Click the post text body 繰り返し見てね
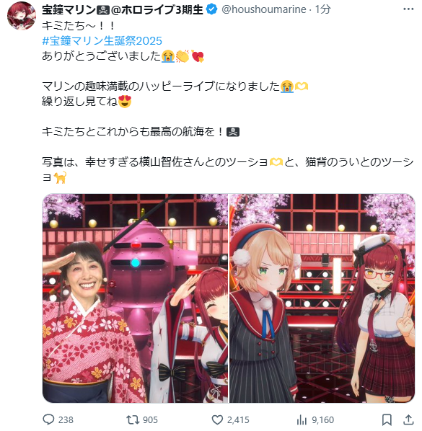The height and width of the screenshot is (431, 422). pyautogui.click(x=80, y=102)
